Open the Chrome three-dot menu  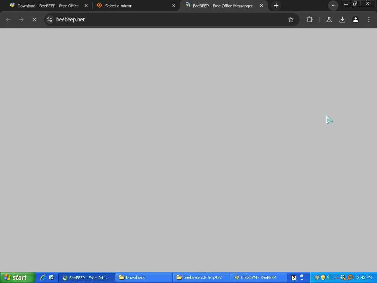coord(369,20)
